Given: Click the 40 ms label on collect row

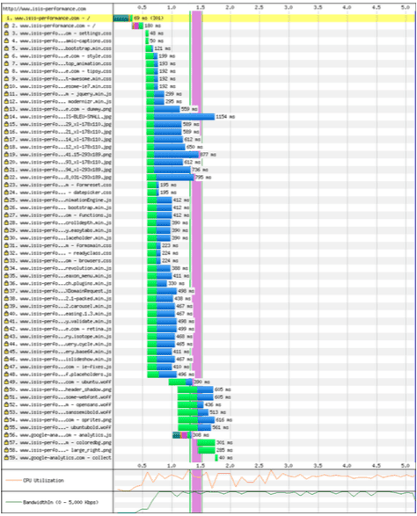Looking at the screenshot, I should [226, 458].
